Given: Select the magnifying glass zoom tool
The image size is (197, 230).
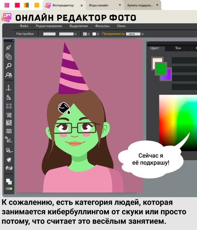Looking at the screenshot, I should click(9, 66).
